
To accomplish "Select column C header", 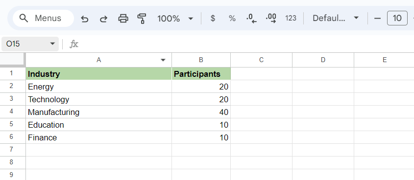I will (x=262, y=60).
